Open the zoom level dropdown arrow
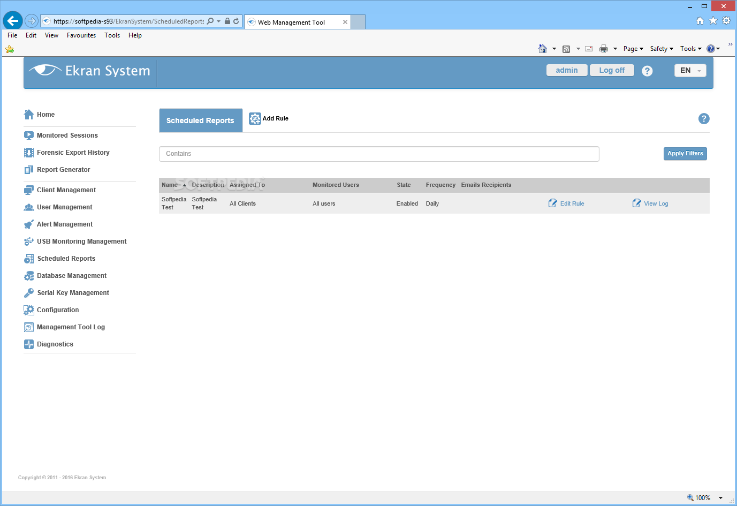The width and height of the screenshot is (737, 506). click(x=720, y=498)
